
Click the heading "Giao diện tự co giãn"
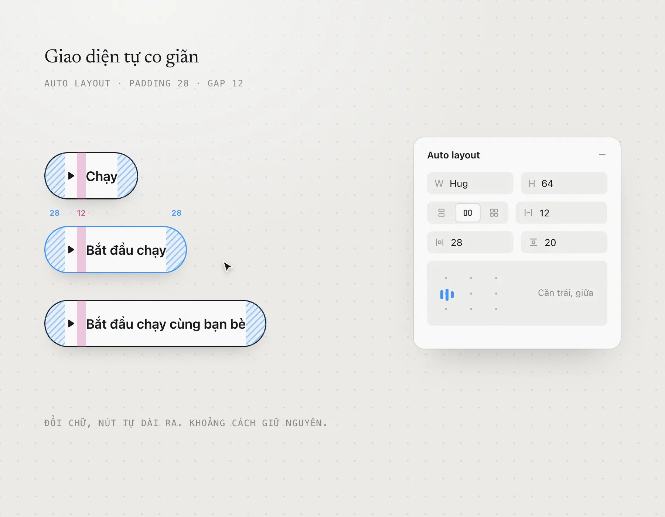122,57
